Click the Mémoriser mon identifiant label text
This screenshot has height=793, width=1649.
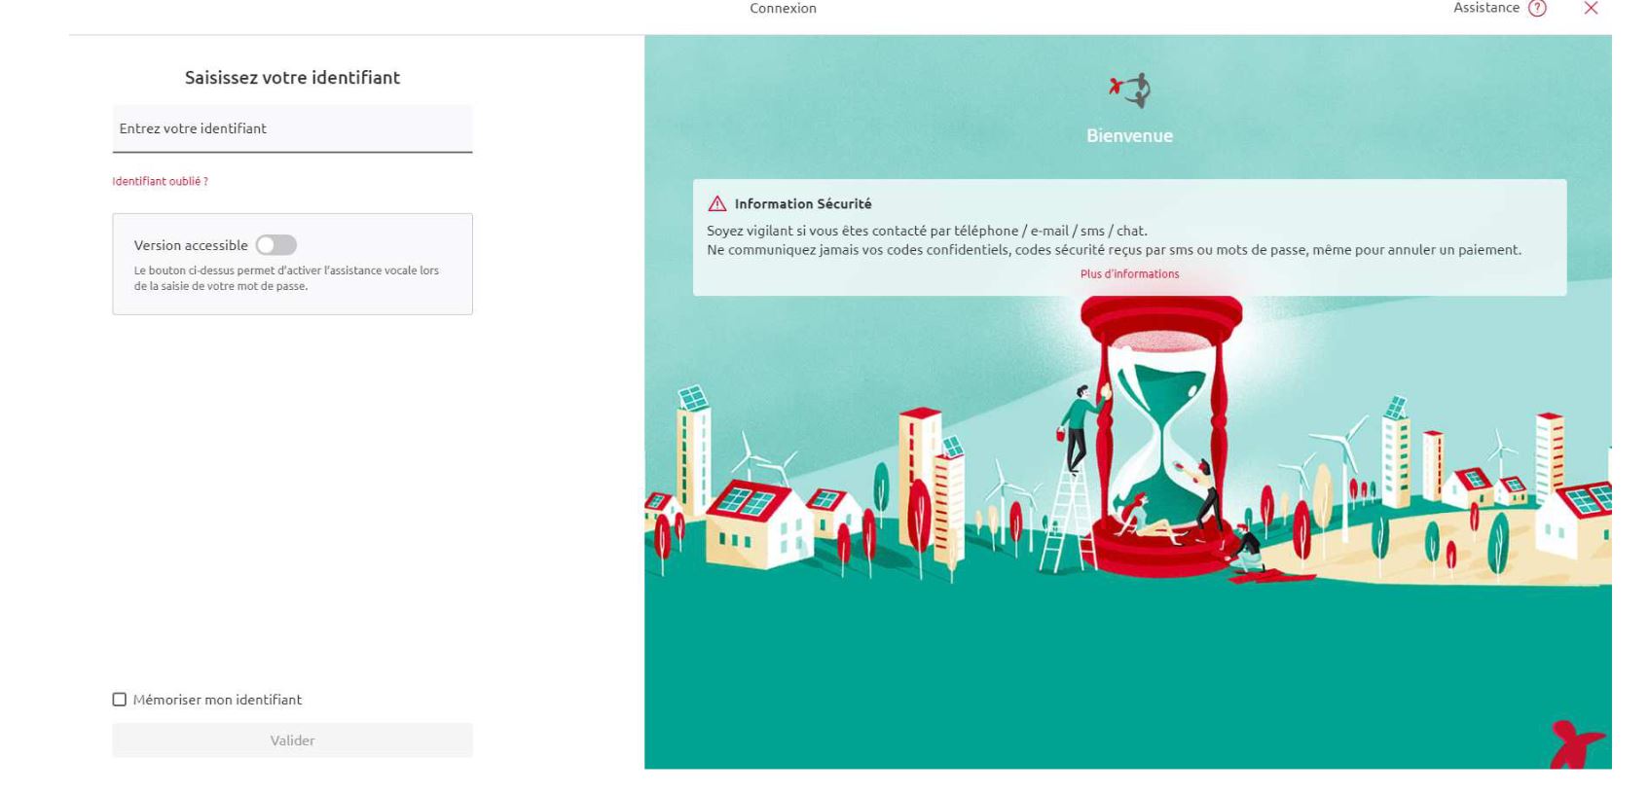(x=217, y=700)
